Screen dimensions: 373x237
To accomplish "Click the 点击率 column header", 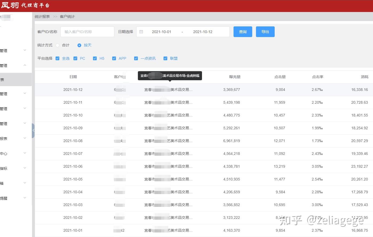I will [x=318, y=77].
